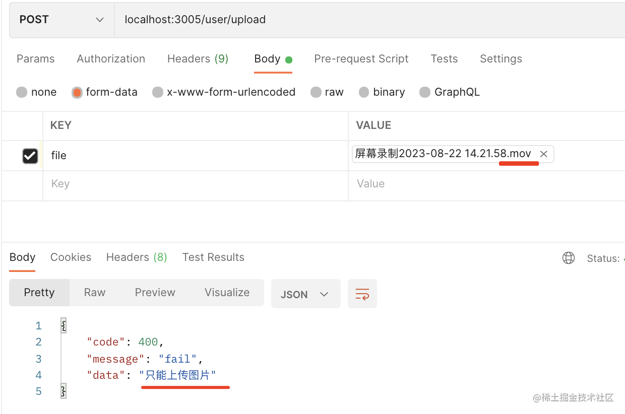625x414 pixels.
Task: Uncheck the file key row checkbox
Action: point(30,156)
